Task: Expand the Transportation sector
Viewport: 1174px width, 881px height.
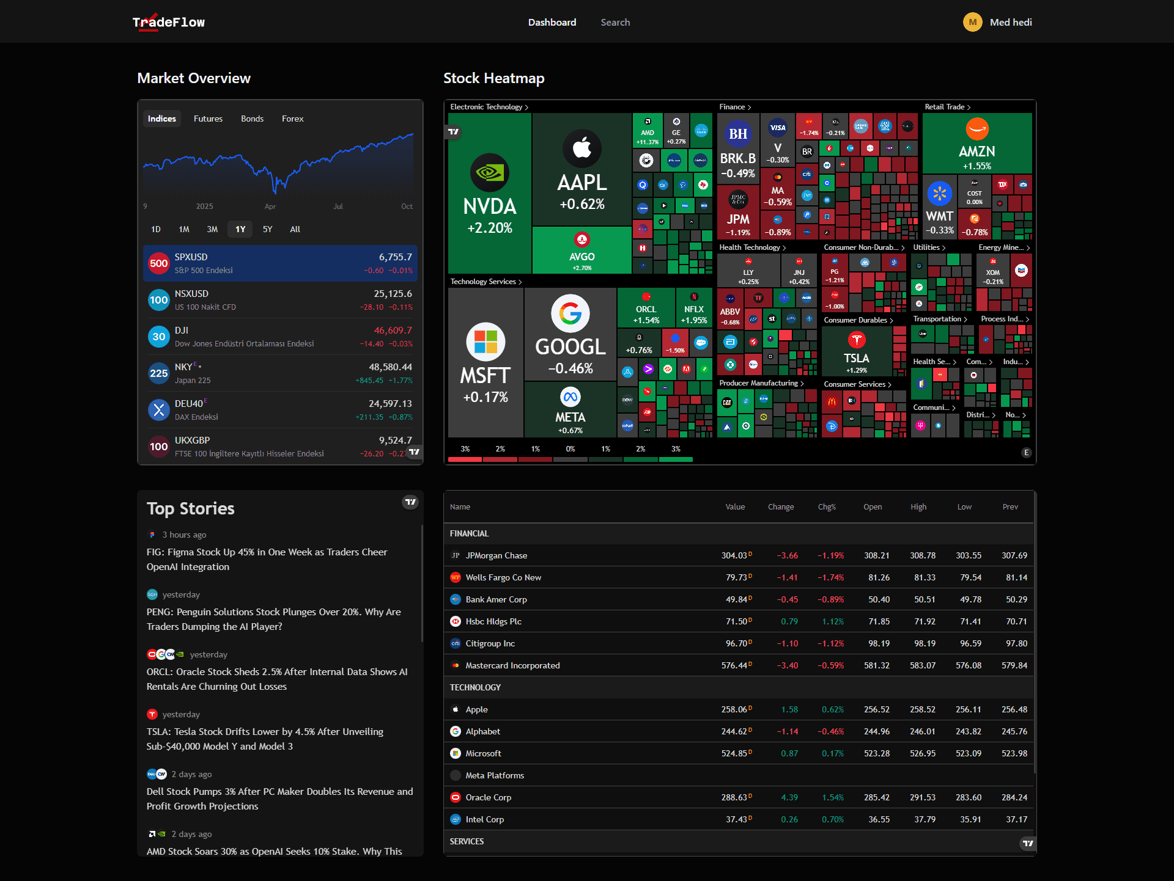Action: click(x=940, y=319)
